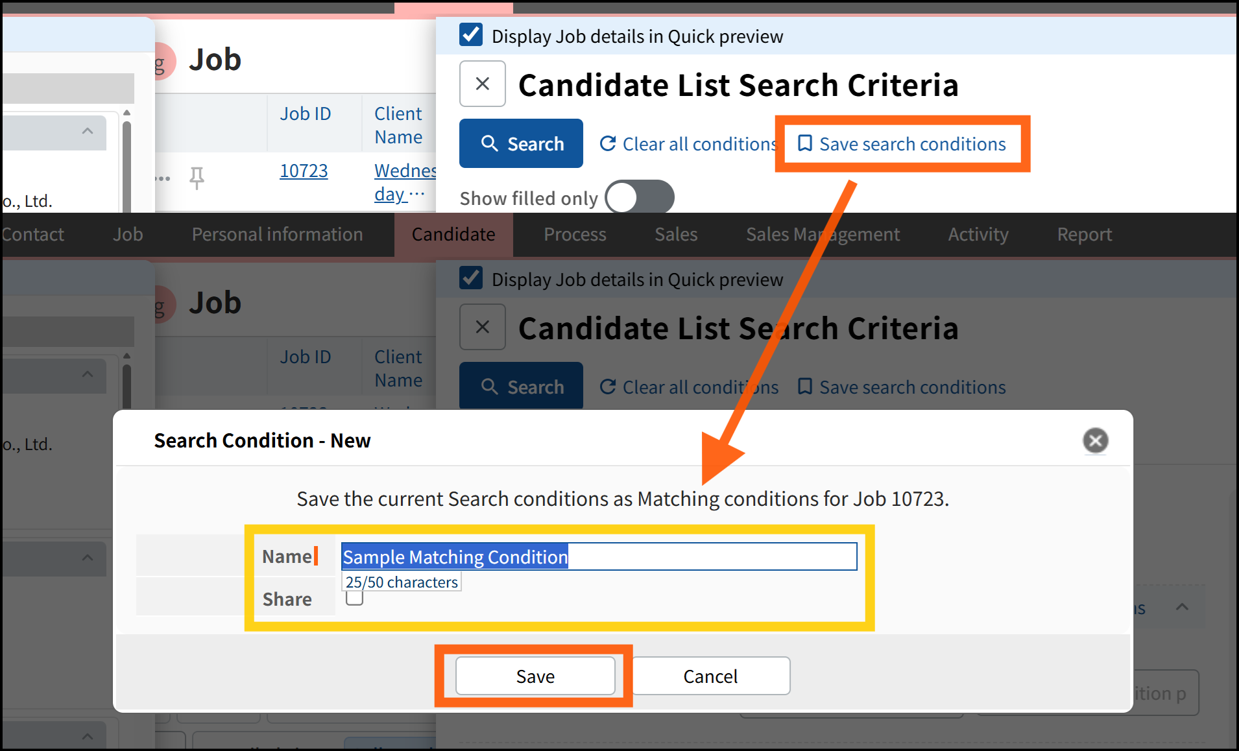Screen dimensions: 1239x751
Task: Open Job ID 10723 link
Action: pos(304,171)
